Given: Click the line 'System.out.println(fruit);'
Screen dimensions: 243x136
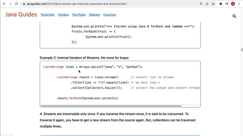Looking at the screenshot, I should (x=108, y=37).
